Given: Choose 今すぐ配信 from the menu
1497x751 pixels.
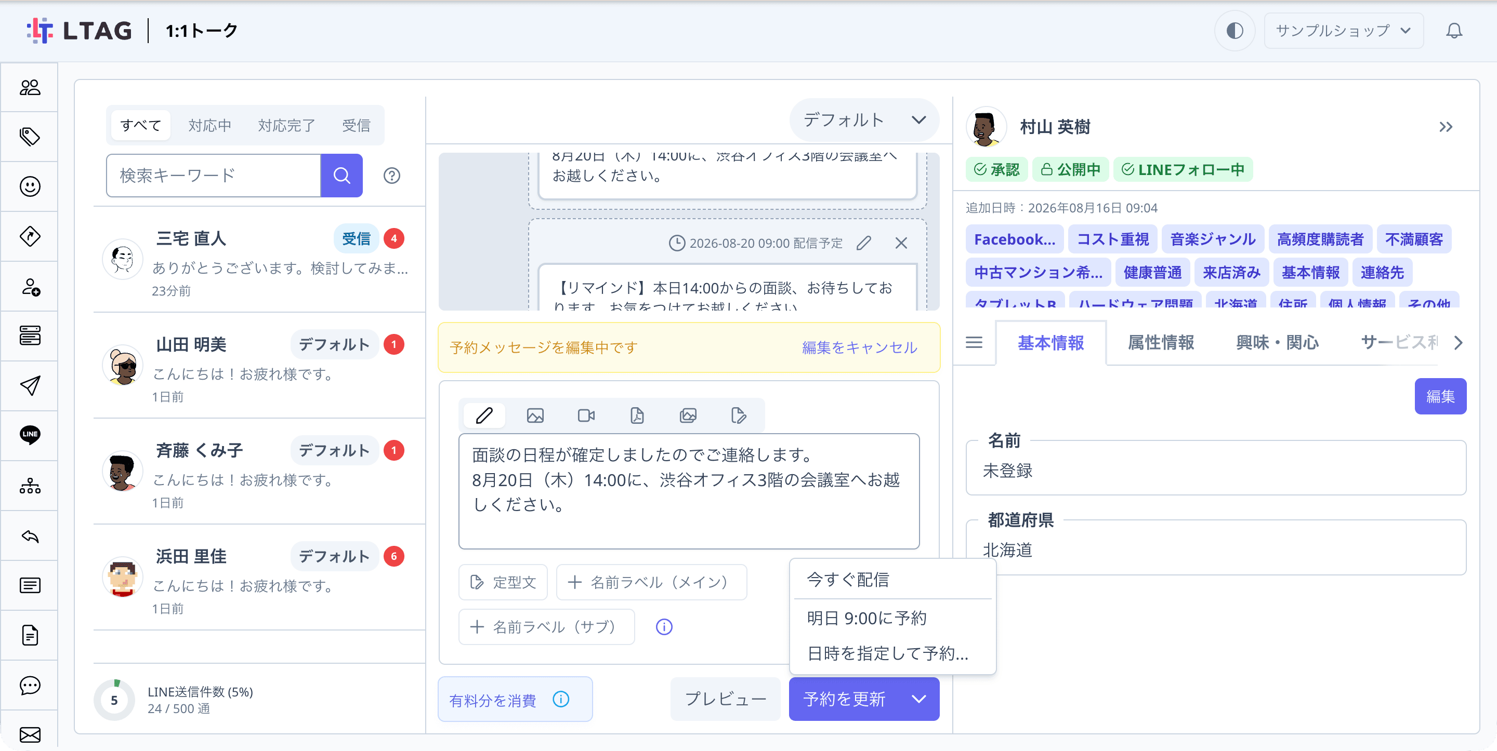Looking at the screenshot, I should [892, 579].
